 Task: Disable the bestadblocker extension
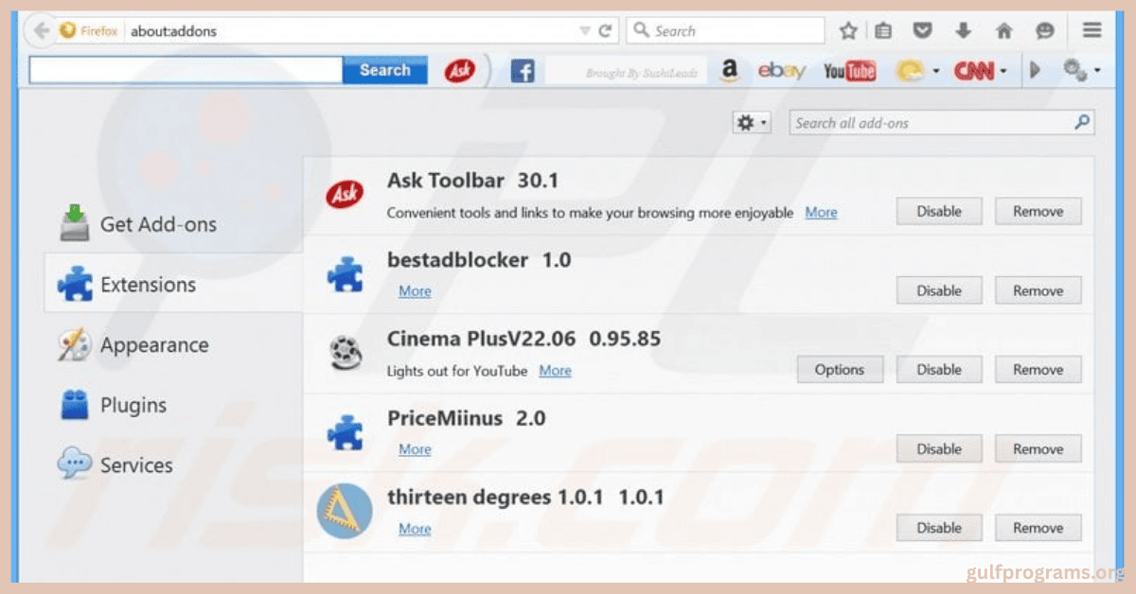tap(938, 291)
